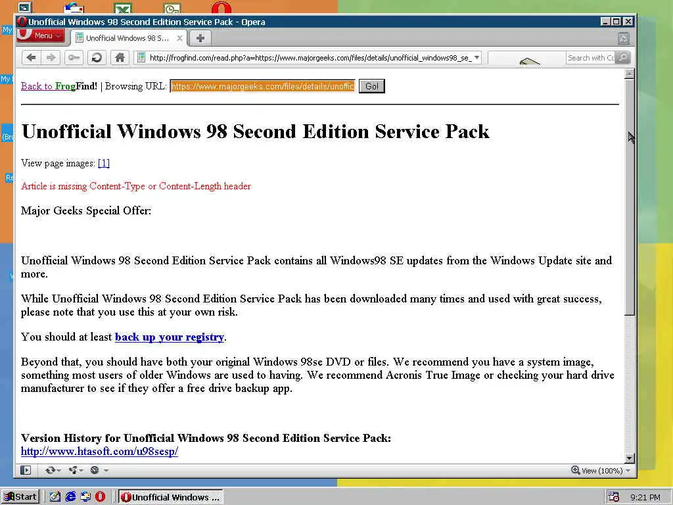The image size is (673, 505).
Task: Click the Browsing URL text field
Action: (x=263, y=86)
